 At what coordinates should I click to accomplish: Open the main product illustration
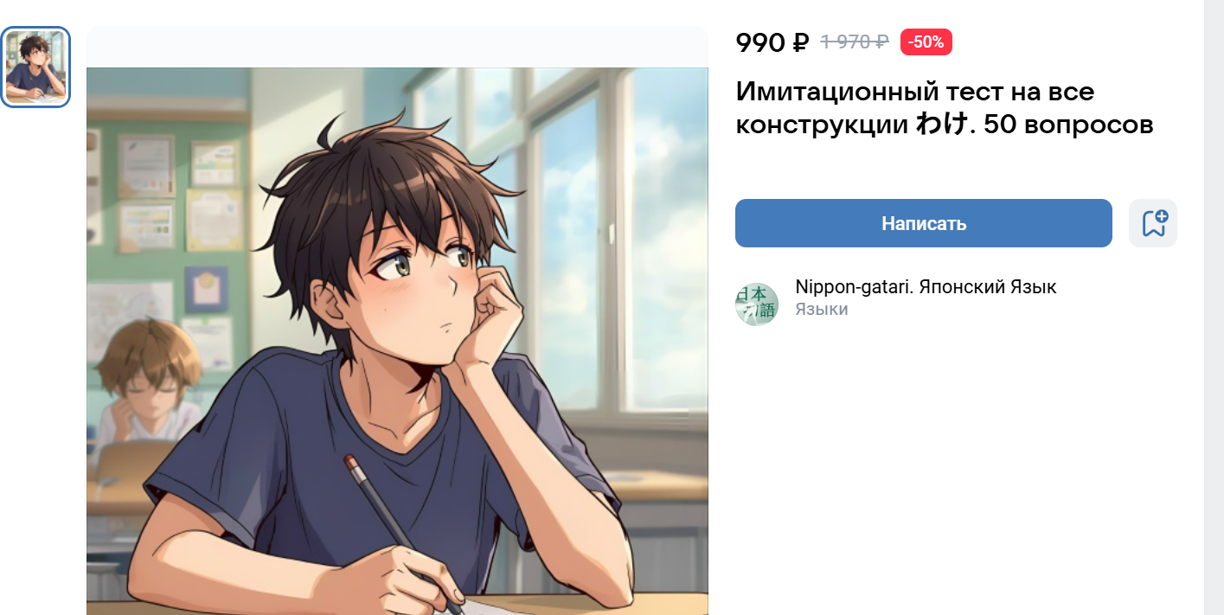(x=397, y=341)
